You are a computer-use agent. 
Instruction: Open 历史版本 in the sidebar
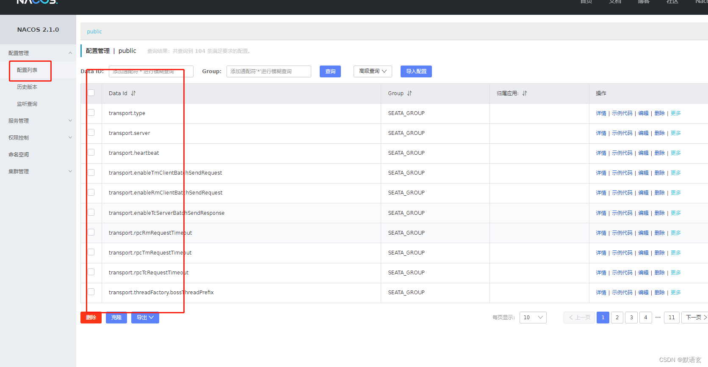pos(27,87)
